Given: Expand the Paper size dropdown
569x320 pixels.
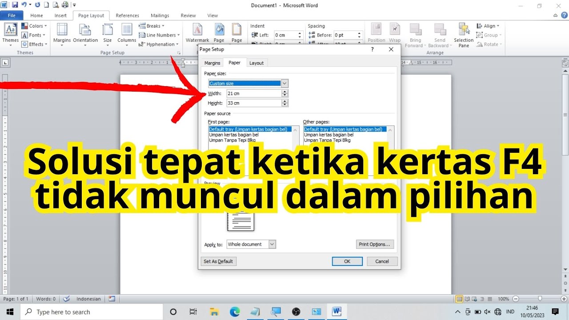Looking at the screenshot, I should 284,83.
